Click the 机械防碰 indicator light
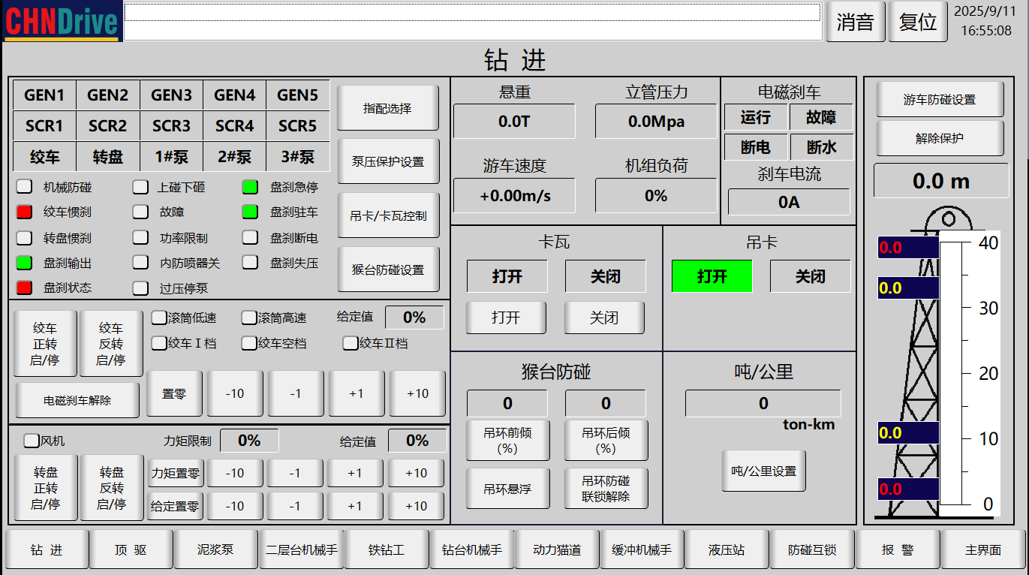The height and width of the screenshot is (575, 1029). point(25,187)
